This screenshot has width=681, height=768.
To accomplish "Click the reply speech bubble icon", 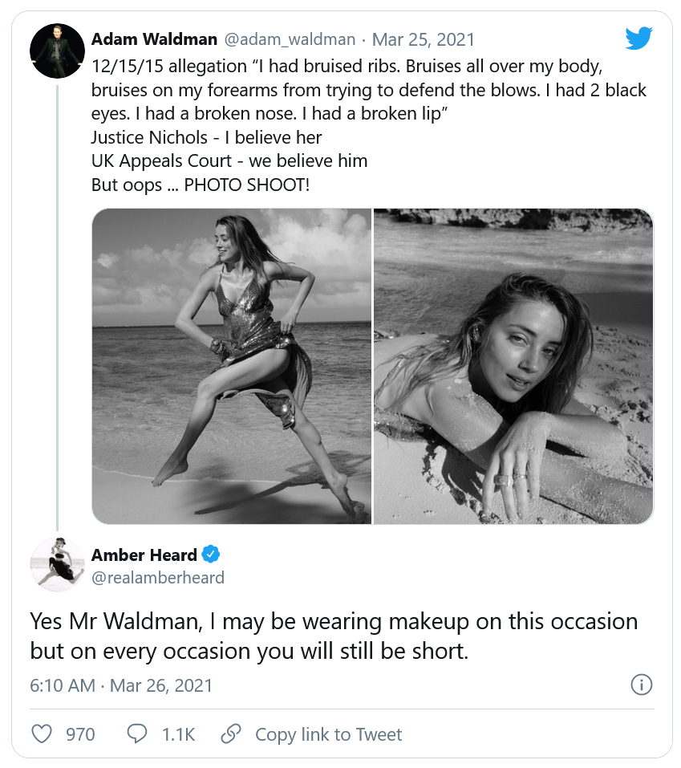I will [x=137, y=733].
